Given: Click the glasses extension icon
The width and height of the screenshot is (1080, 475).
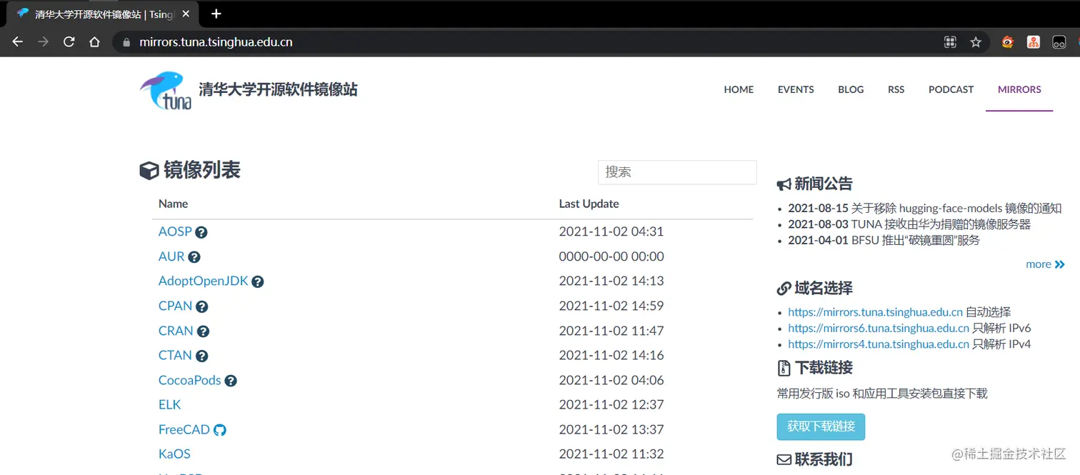Looking at the screenshot, I should click(x=1059, y=42).
